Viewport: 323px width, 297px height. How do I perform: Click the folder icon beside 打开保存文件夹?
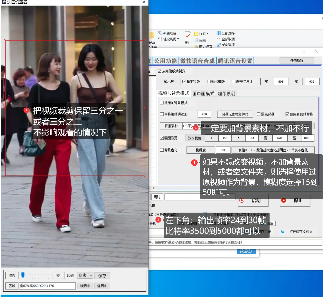[x=282, y=232]
